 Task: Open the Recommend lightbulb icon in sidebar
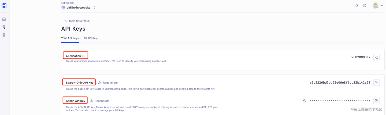click(4, 35)
